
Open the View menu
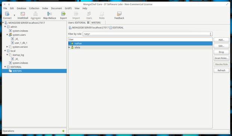click(77, 8)
